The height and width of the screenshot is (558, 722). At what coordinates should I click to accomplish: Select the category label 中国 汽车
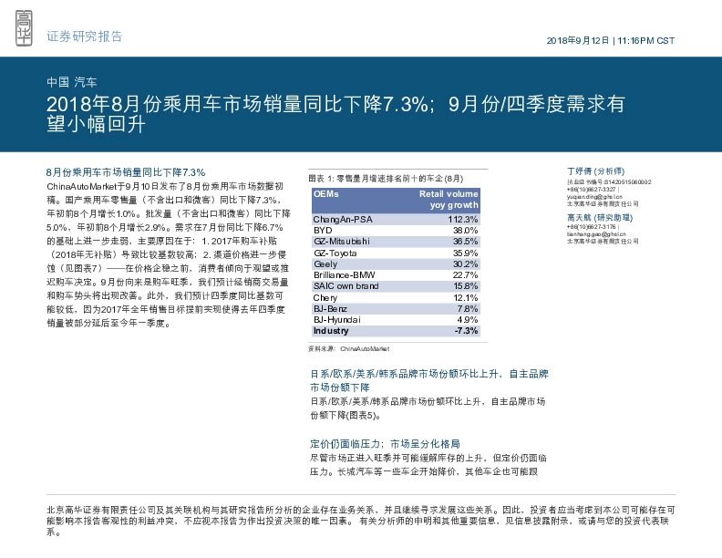click(x=71, y=82)
